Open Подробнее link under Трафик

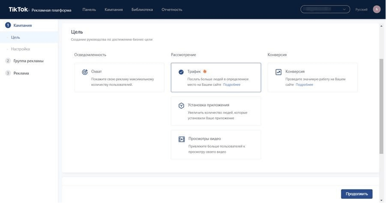[232, 85]
